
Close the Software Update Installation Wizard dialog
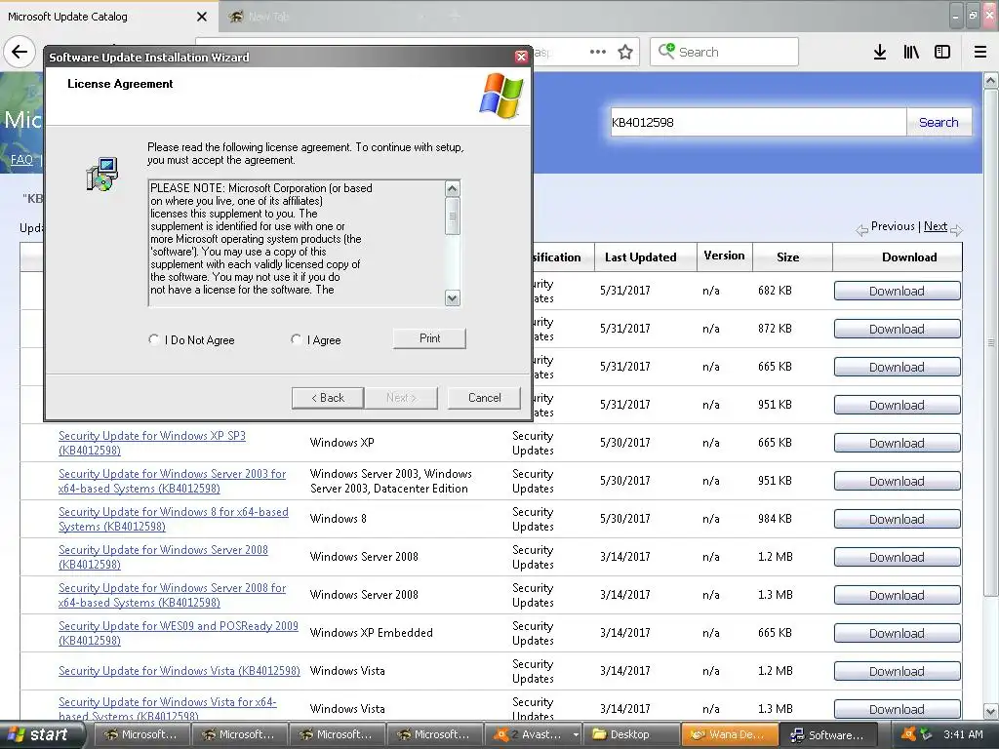[x=521, y=58]
